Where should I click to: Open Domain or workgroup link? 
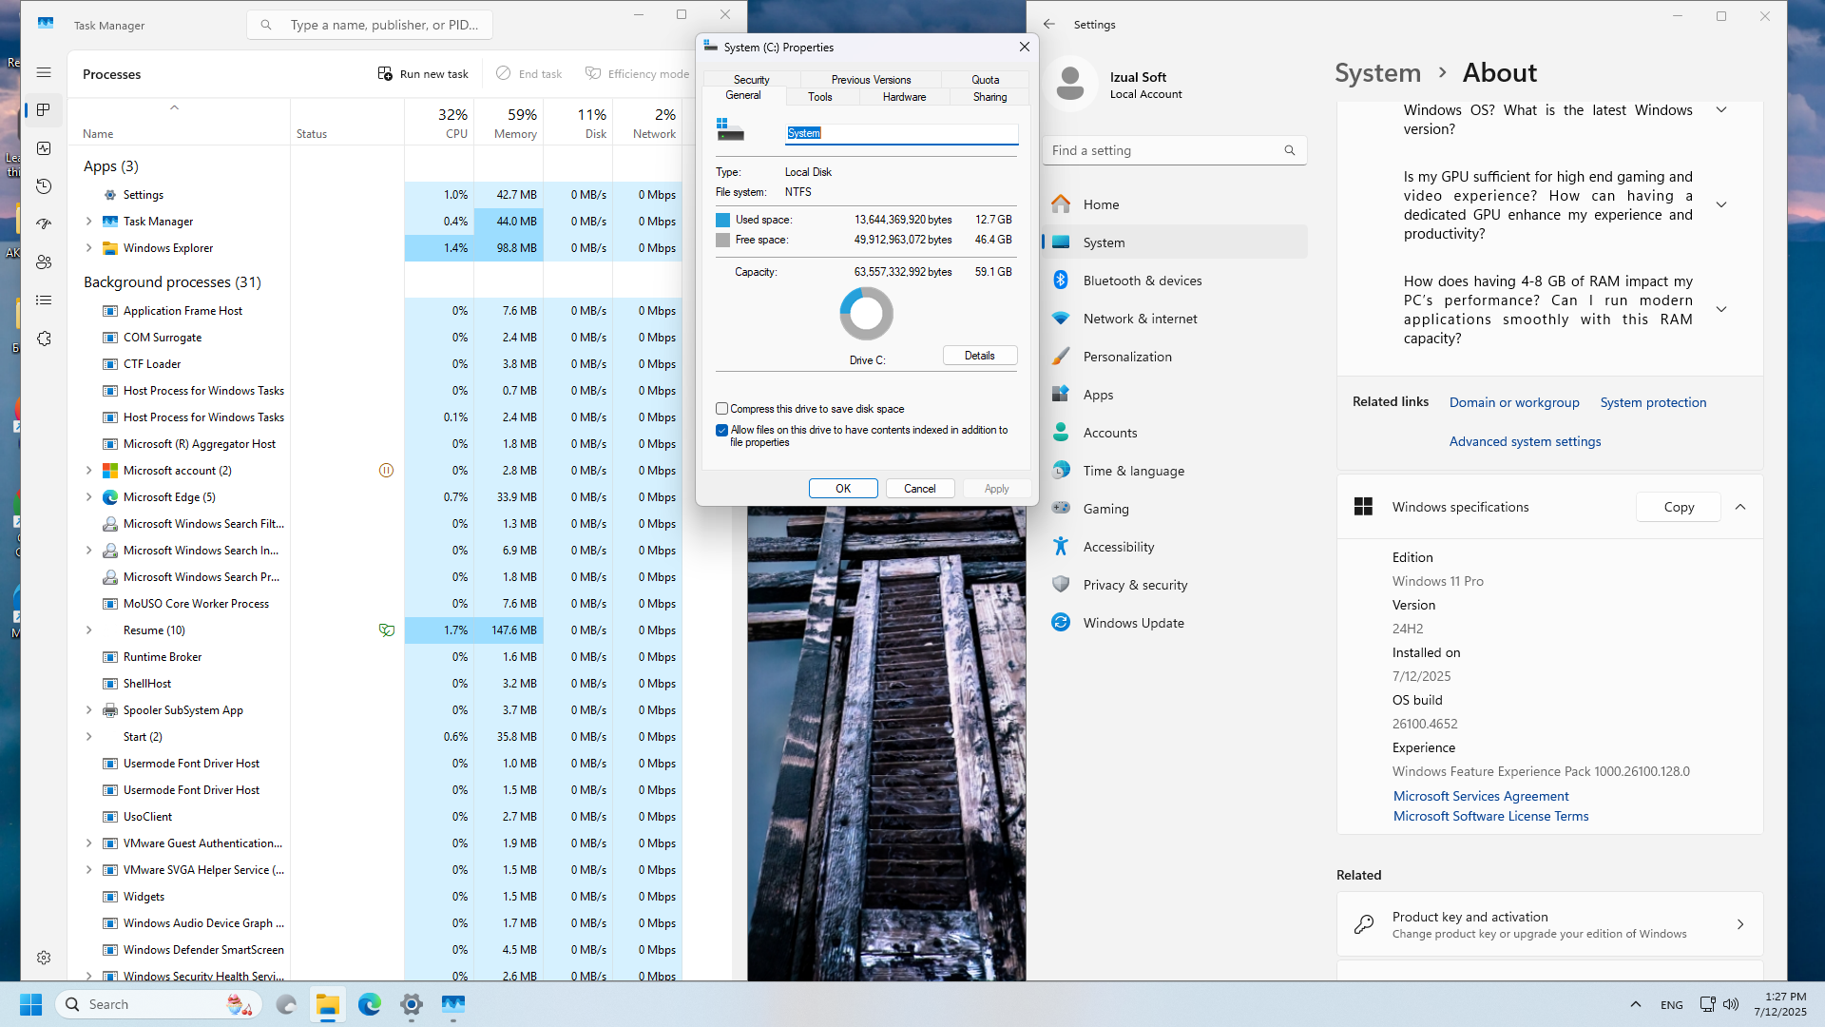point(1514,402)
